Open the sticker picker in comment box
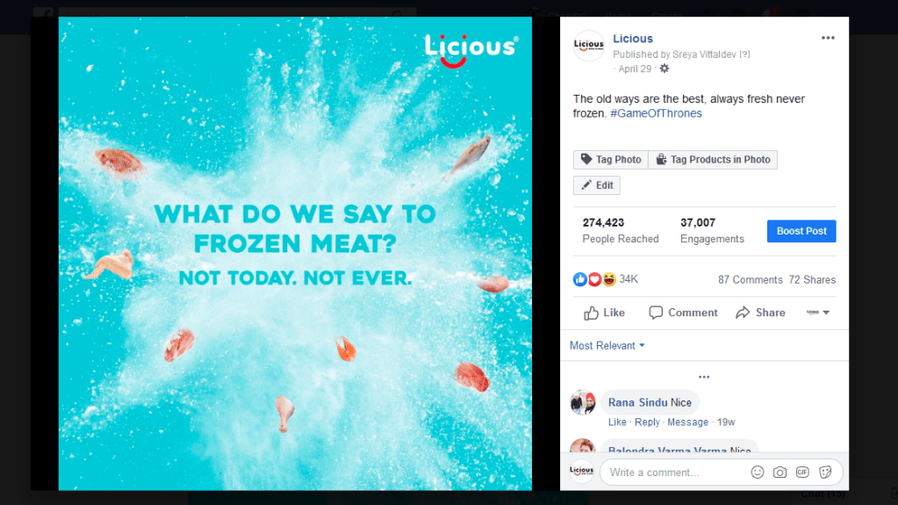This screenshot has width=898, height=505. tap(825, 473)
